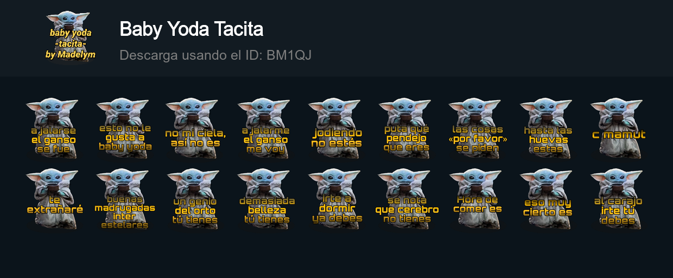Click the 'se nota que cerebro no tienes' sticker
The image size is (673, 278).
coord(407,199)
